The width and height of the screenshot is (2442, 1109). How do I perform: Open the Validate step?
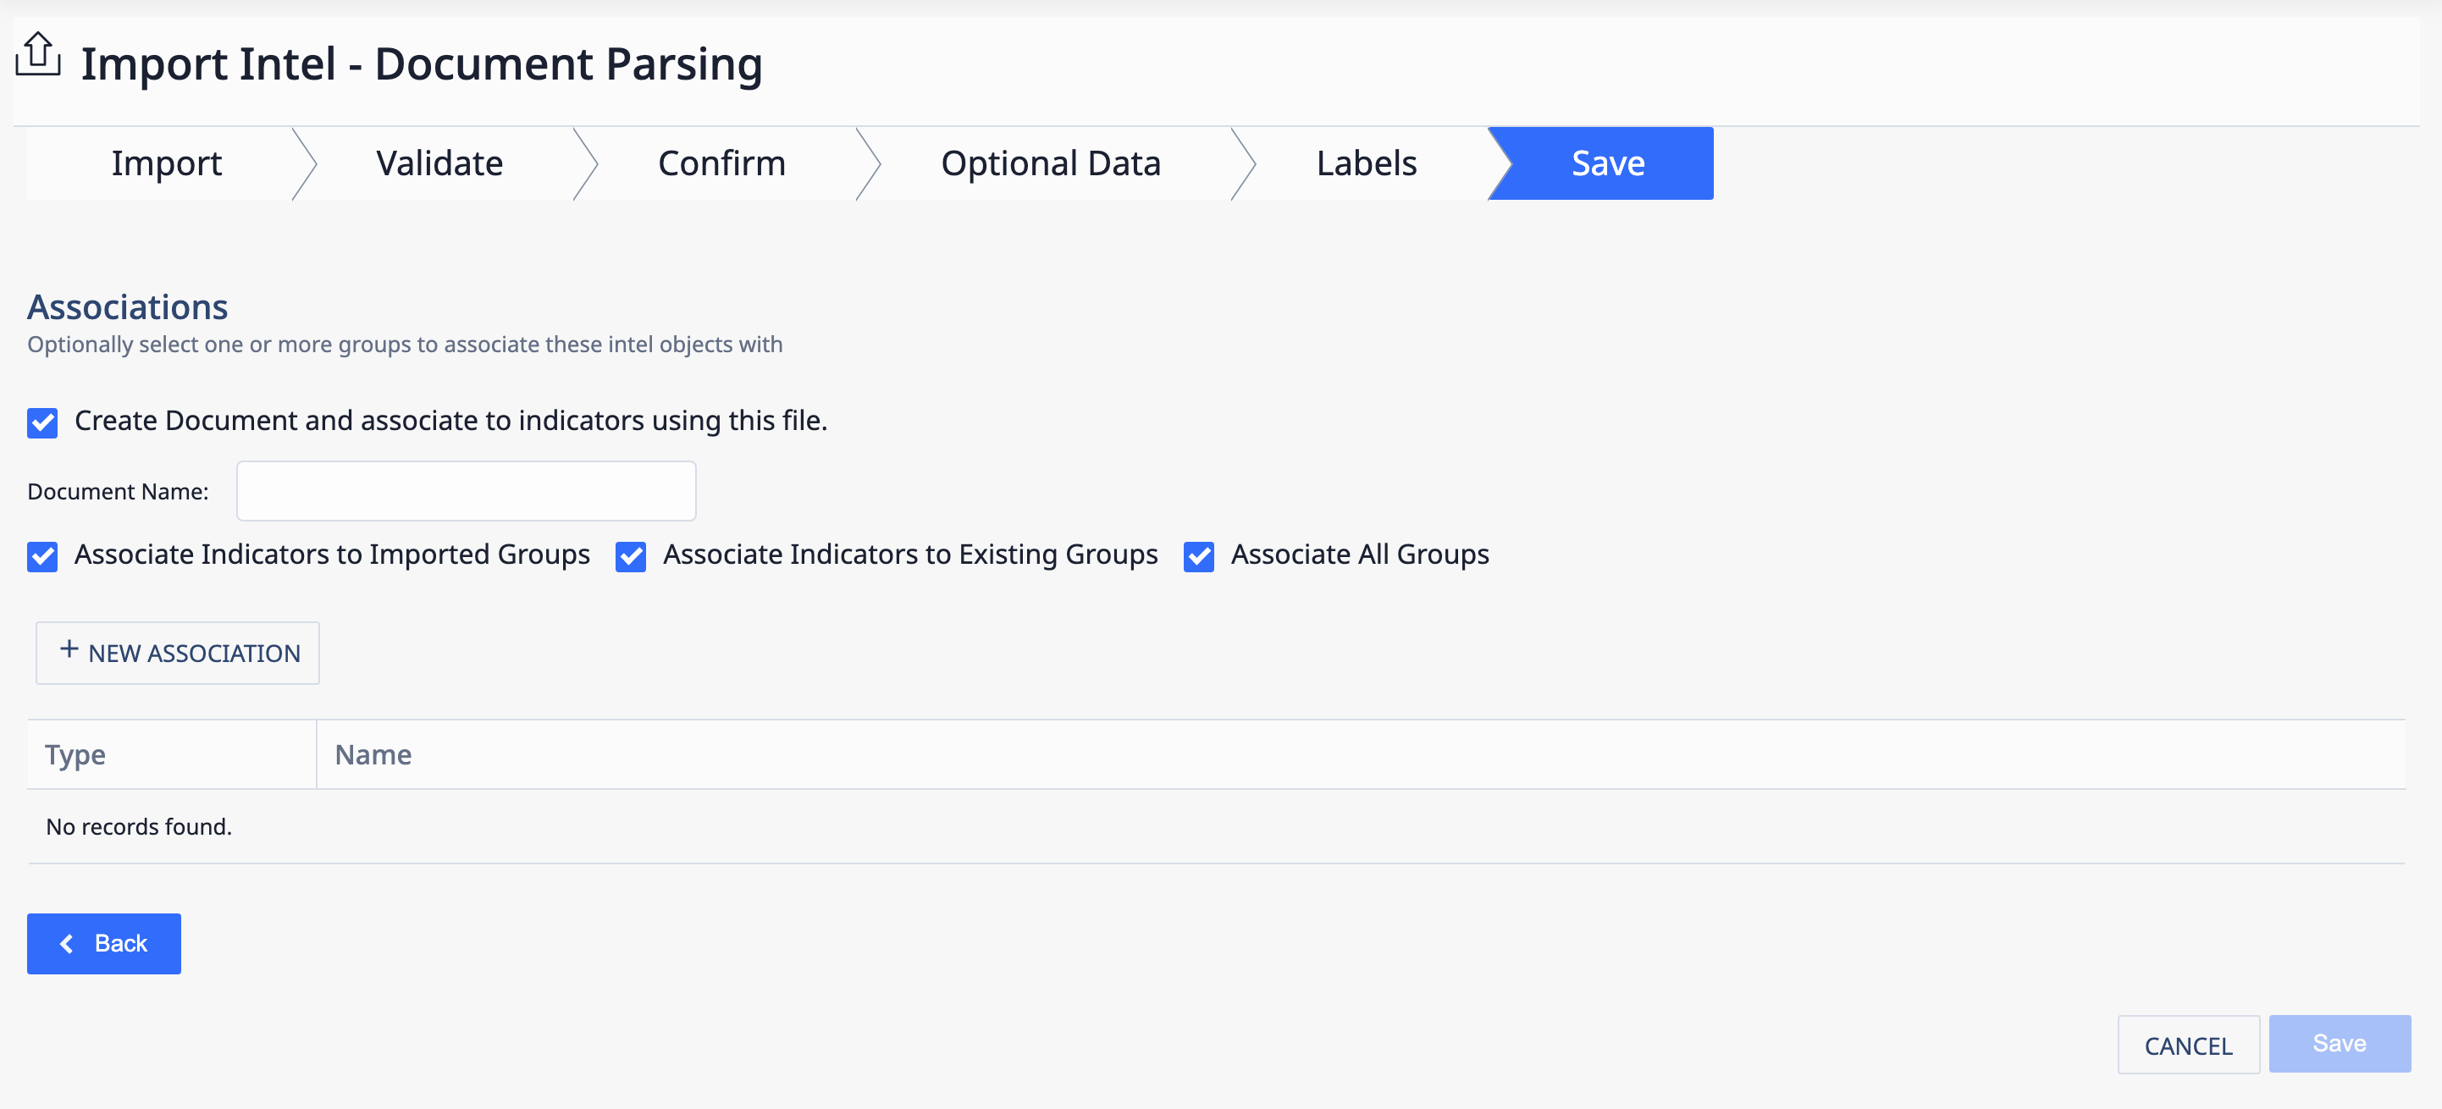[x=439, y=163]
